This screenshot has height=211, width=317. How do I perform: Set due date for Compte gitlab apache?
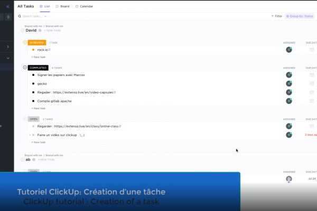coord(312,101)
